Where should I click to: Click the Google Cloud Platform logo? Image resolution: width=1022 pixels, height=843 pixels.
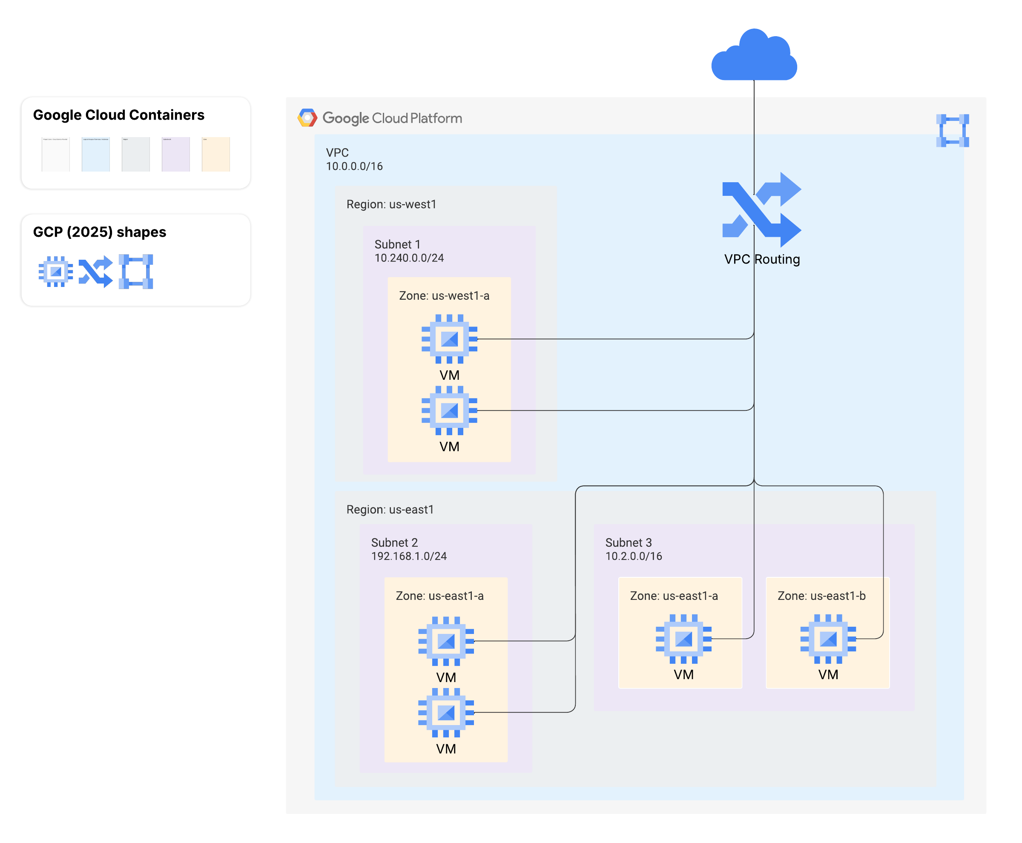[380, 118]
